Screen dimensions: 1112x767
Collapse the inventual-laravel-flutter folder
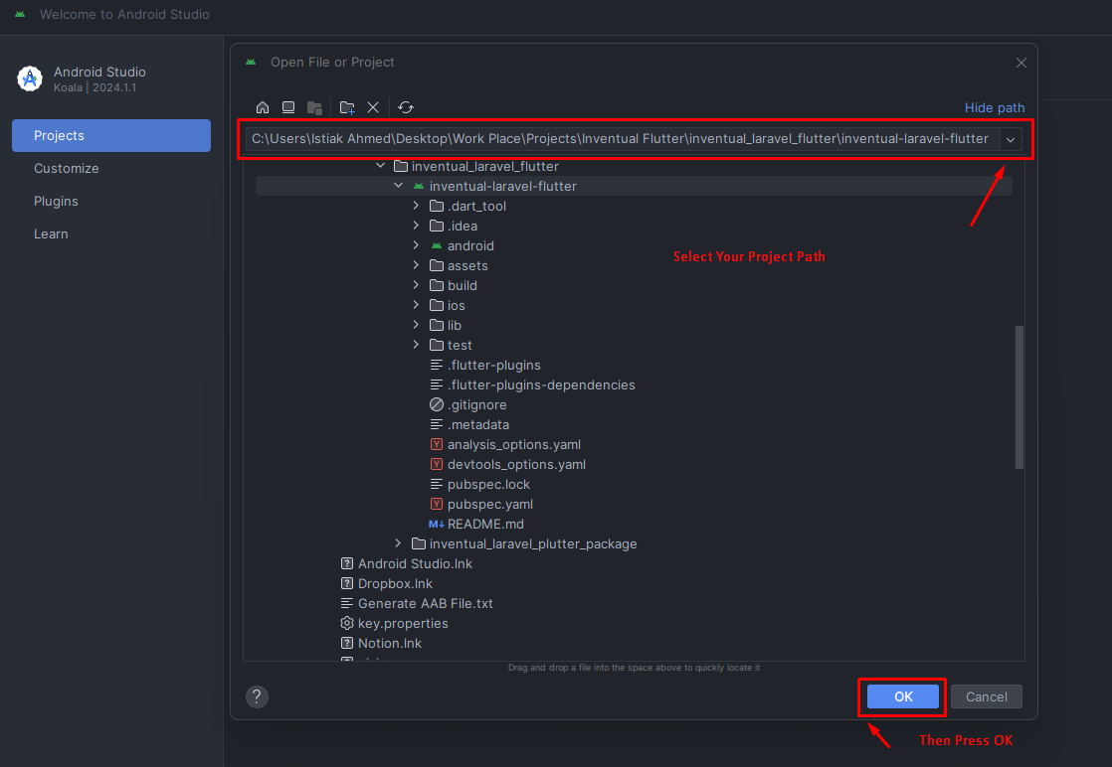tap(398, 186)
